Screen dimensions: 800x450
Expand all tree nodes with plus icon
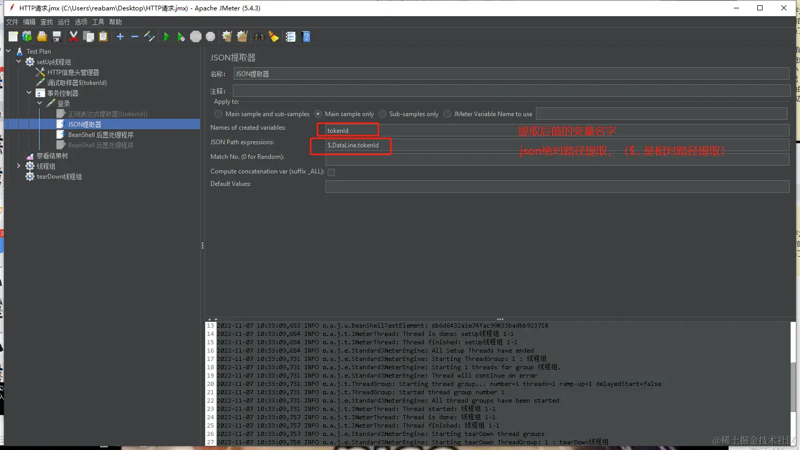(x=120, y=36)
